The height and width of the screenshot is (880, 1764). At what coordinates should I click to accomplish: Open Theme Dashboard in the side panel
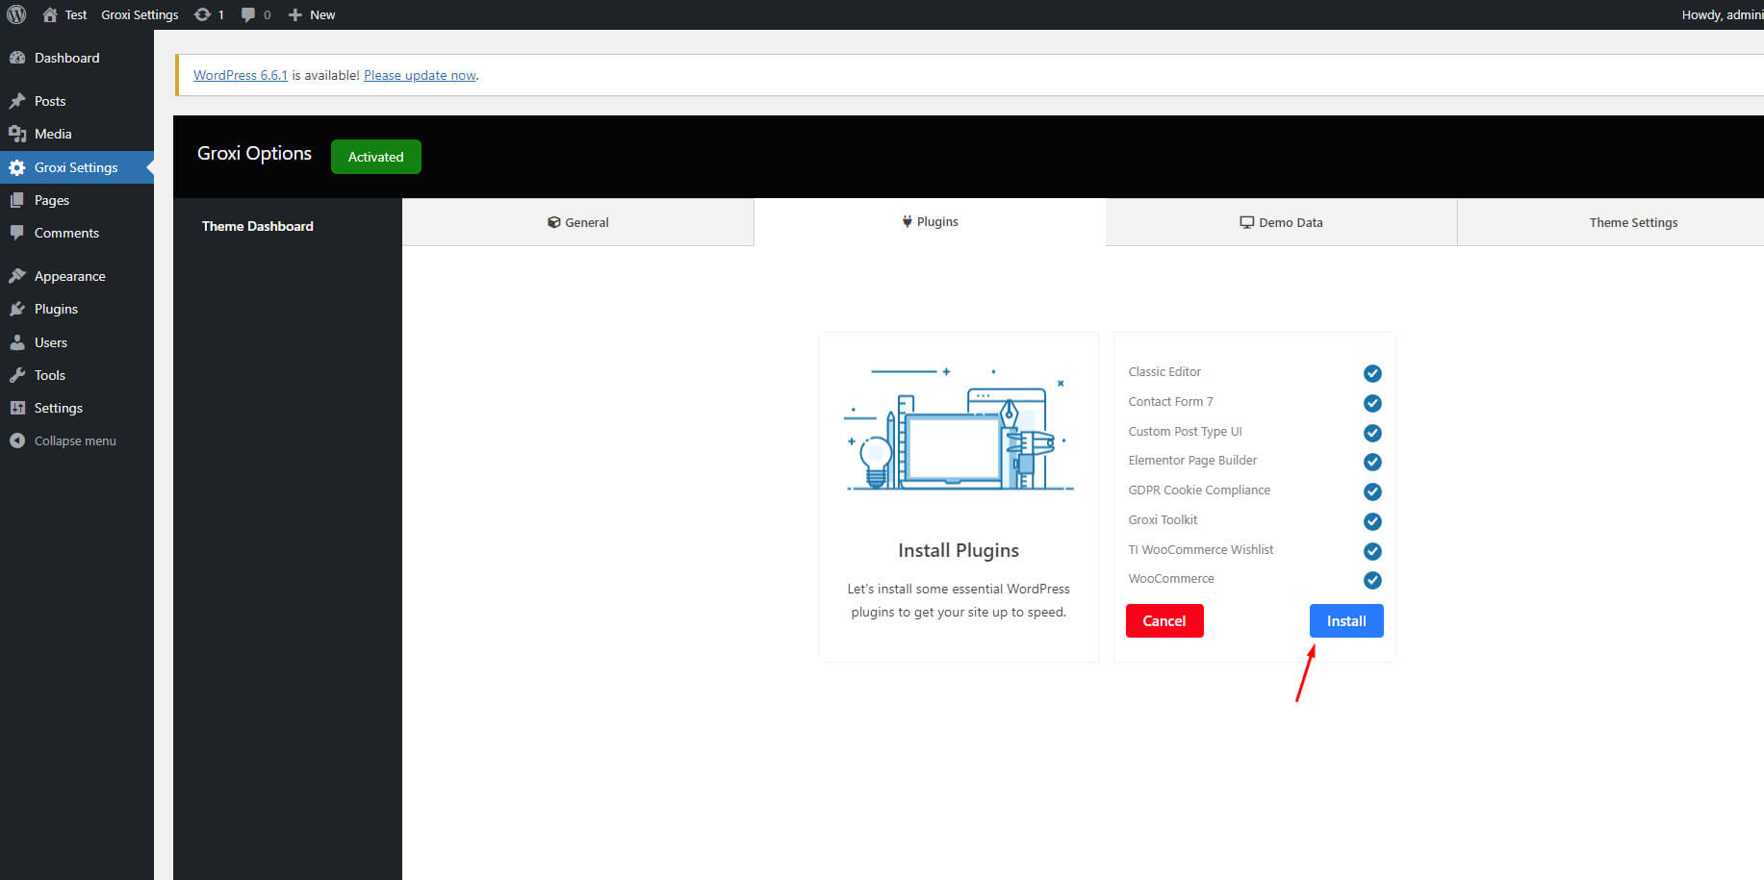click(x=258, y=226)
